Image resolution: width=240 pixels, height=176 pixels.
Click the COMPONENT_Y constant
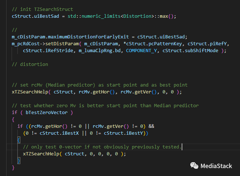coord(142,51)
